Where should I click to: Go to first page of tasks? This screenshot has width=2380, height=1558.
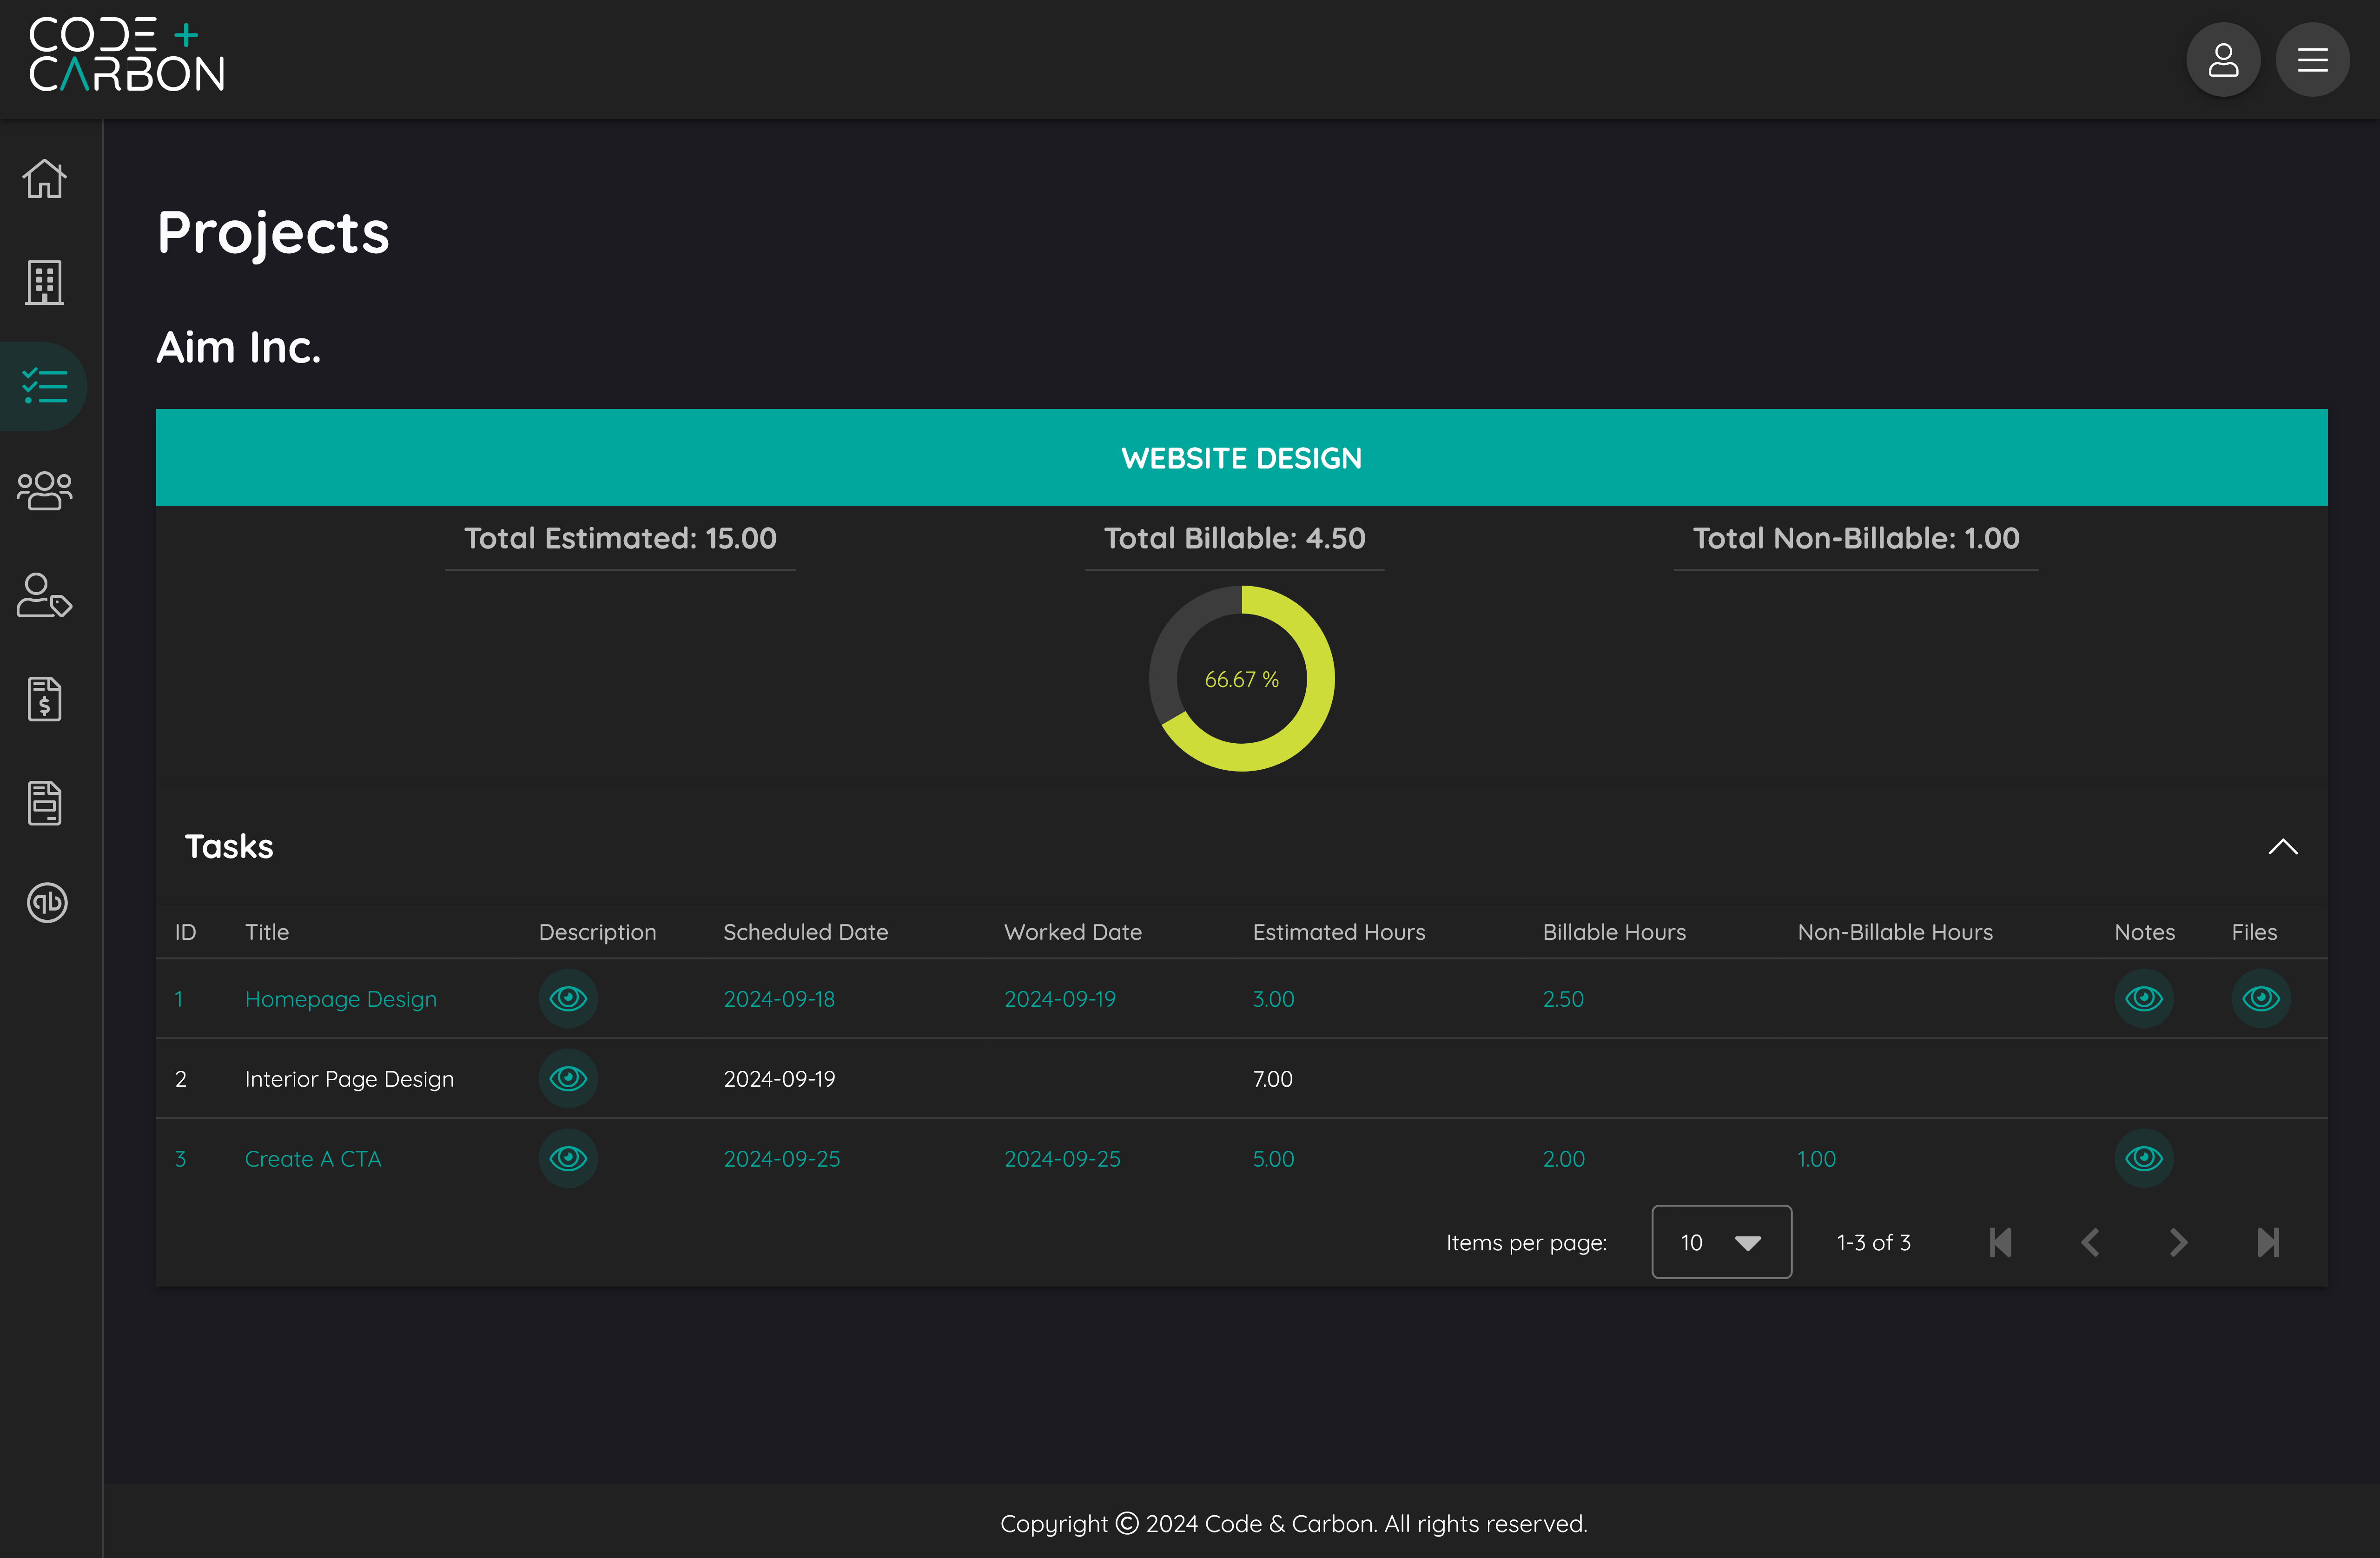[2001, 1242]
